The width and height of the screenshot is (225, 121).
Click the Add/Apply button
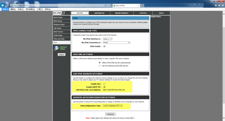coord(110,114)
